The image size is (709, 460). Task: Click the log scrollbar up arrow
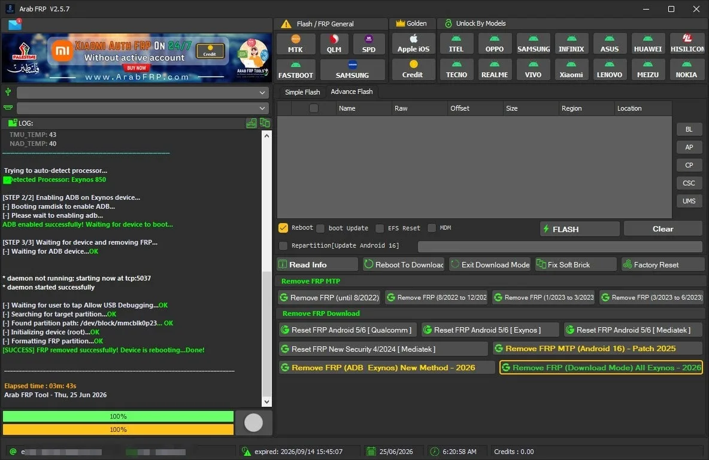[x=267, y=136]
